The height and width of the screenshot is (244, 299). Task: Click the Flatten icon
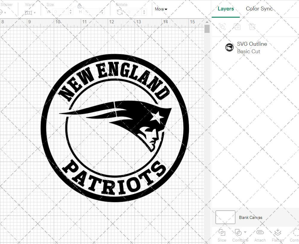[277, 235]
